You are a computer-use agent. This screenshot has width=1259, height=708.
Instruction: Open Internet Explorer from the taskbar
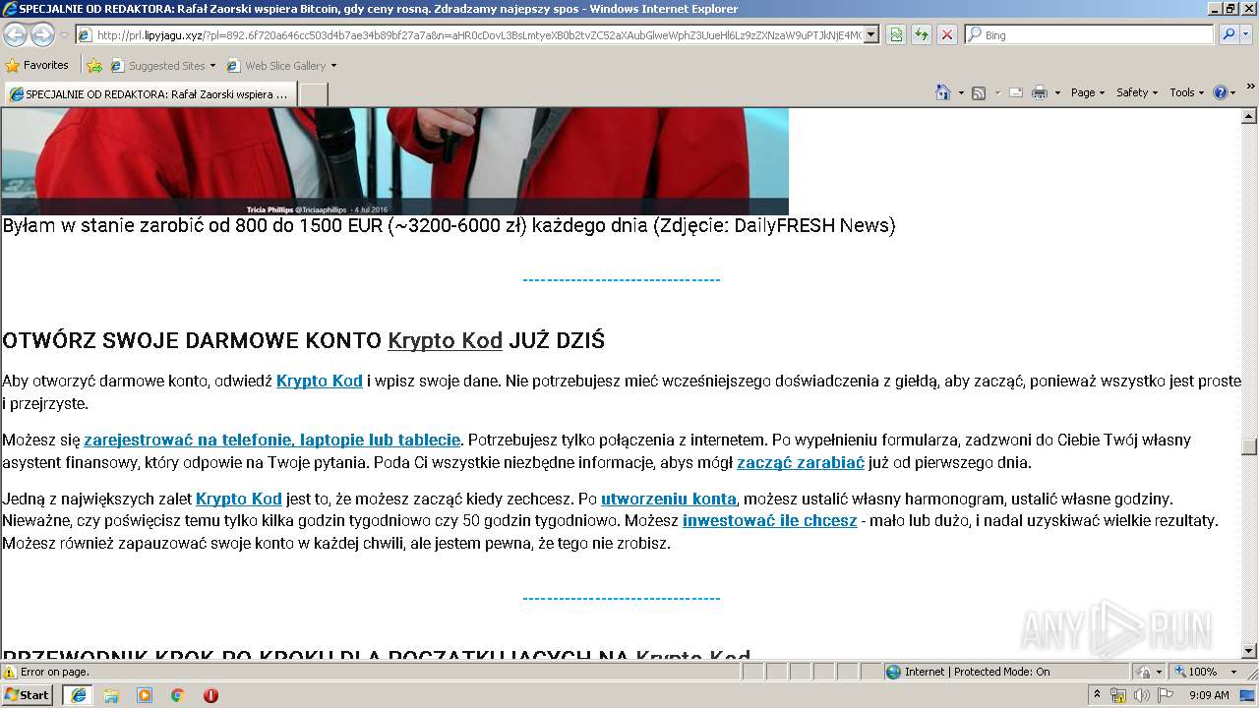79,695
